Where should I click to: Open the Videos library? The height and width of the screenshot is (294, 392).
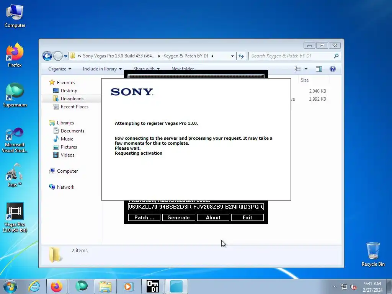67,155
